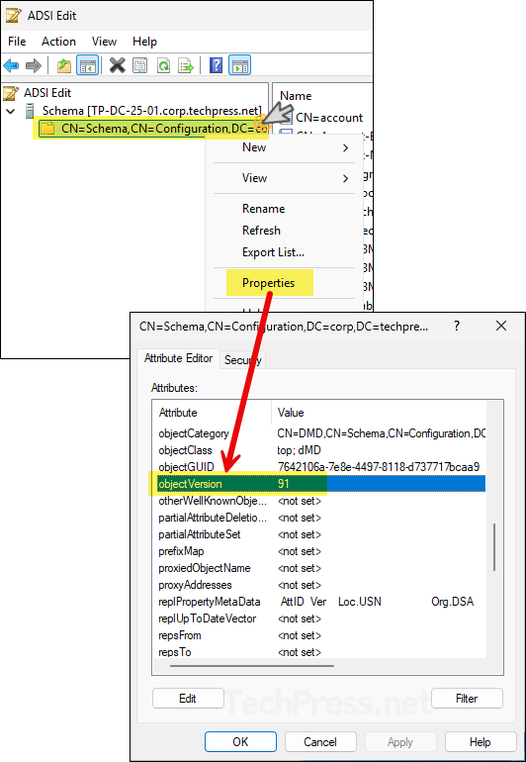Close the properties dialog with X
Image resolution: width=526 pixels, height=762 pixels.
pyautogui.click(x=501, y=327)
